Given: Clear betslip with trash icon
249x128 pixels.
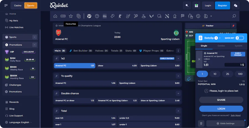Looking at the screenshot, I should click(201, 123).
